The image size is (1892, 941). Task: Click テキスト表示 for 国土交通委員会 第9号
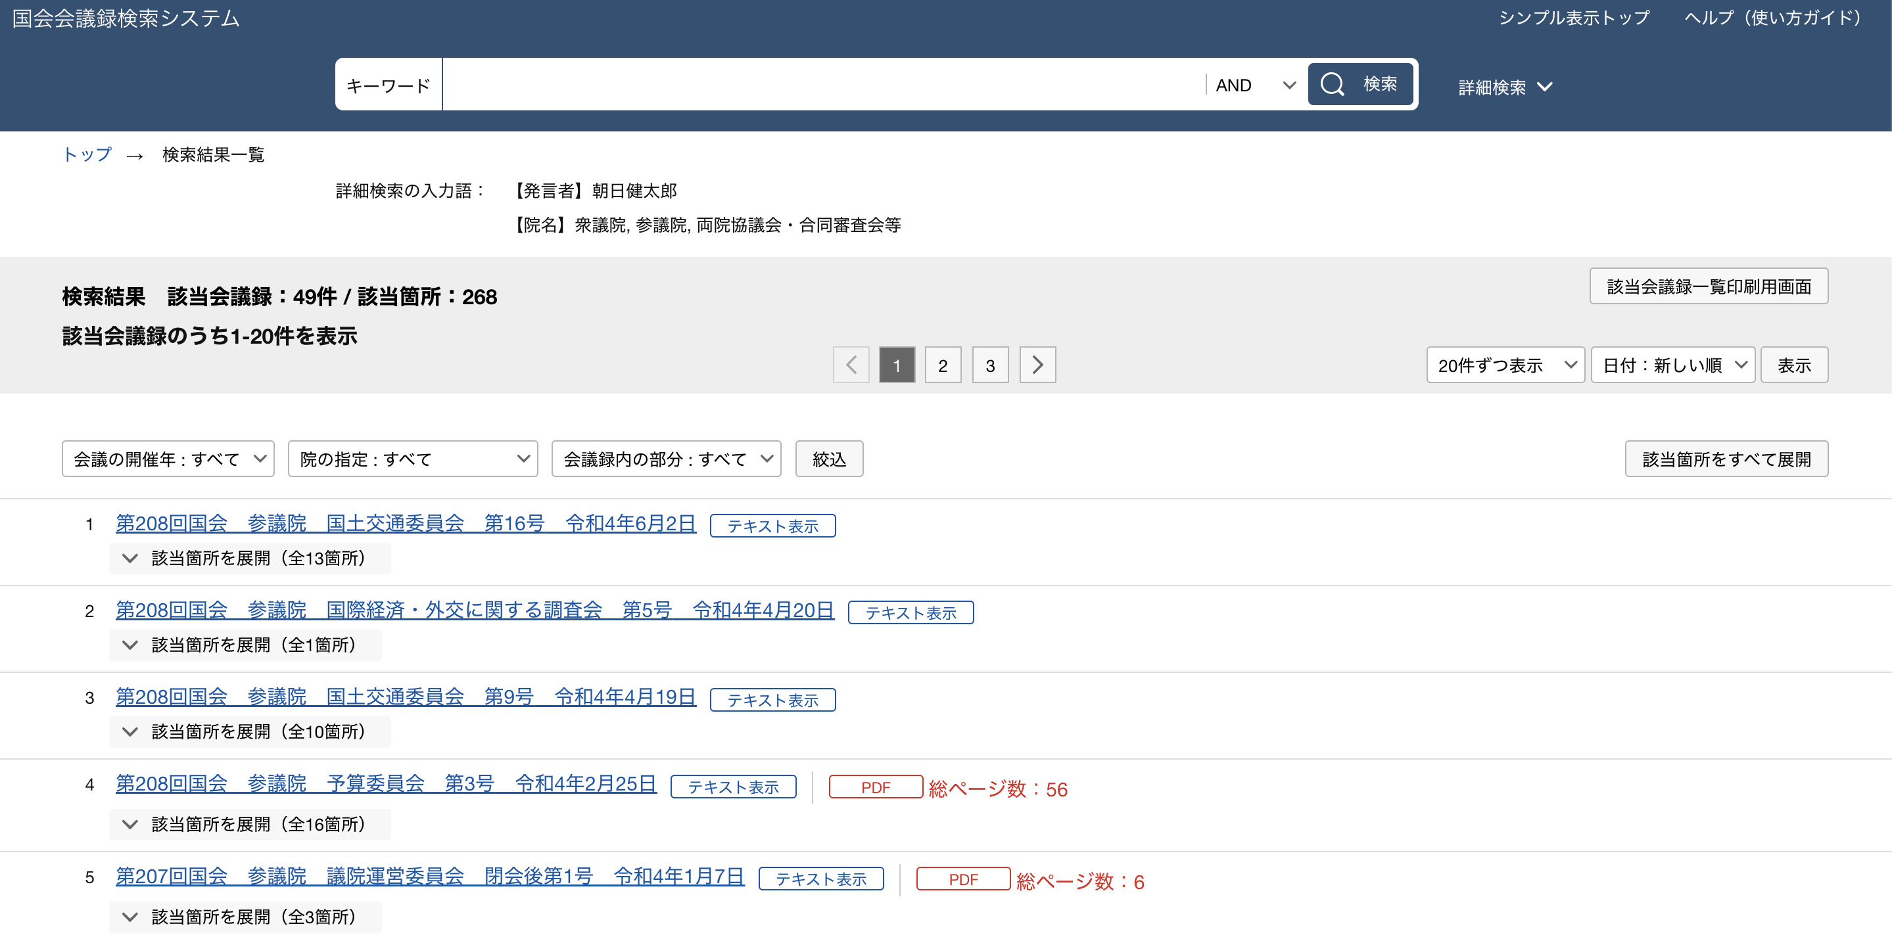coord(772,700)
